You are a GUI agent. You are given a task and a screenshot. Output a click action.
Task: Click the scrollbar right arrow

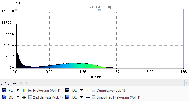187,83
